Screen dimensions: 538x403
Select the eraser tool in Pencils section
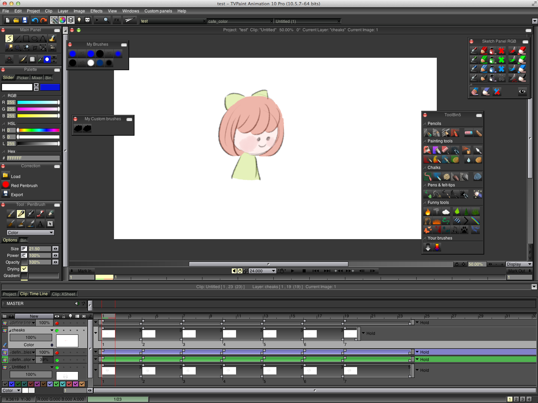pyautogui.click(x=468, y=133)
